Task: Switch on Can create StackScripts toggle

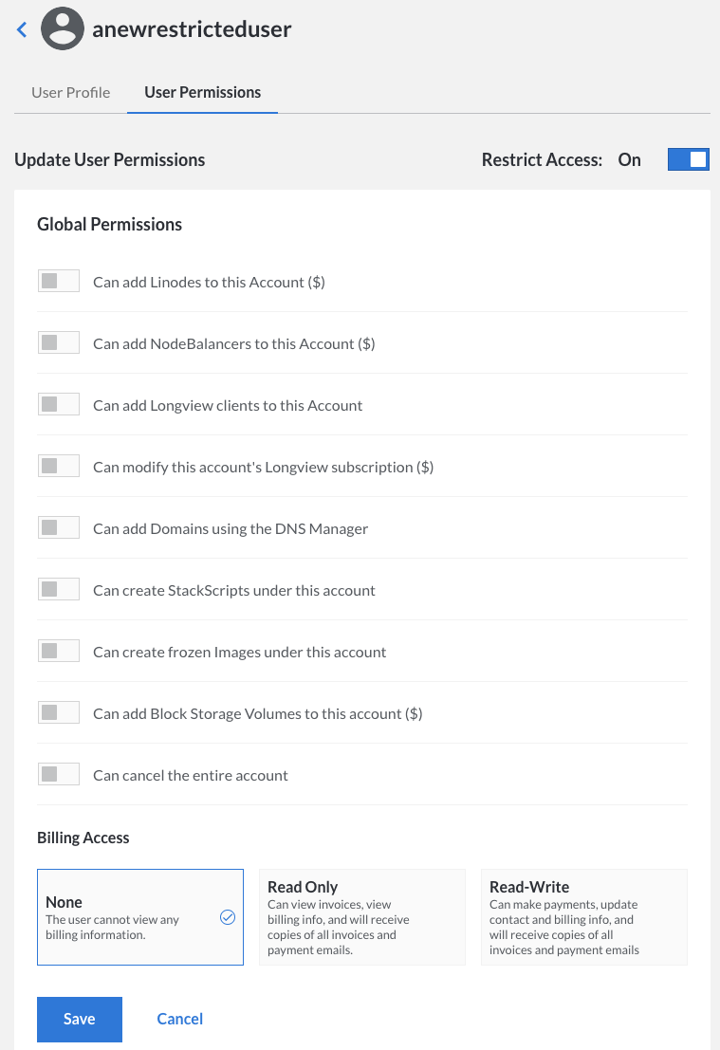Action: (58, 590)
